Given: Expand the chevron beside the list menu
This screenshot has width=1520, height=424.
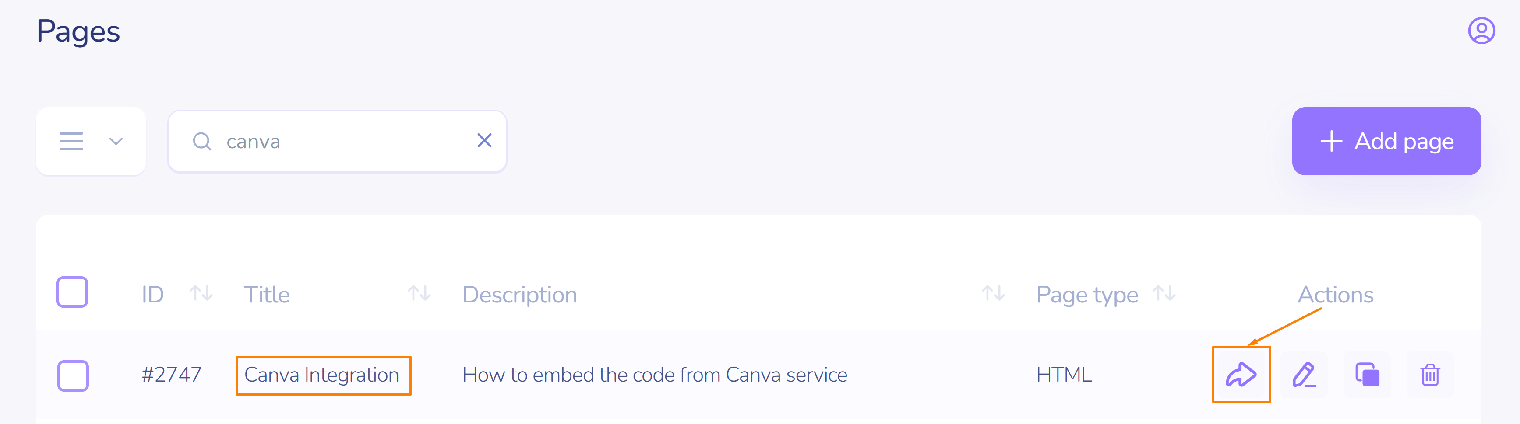Looking at the screenshot, I should tap(116, 141).
